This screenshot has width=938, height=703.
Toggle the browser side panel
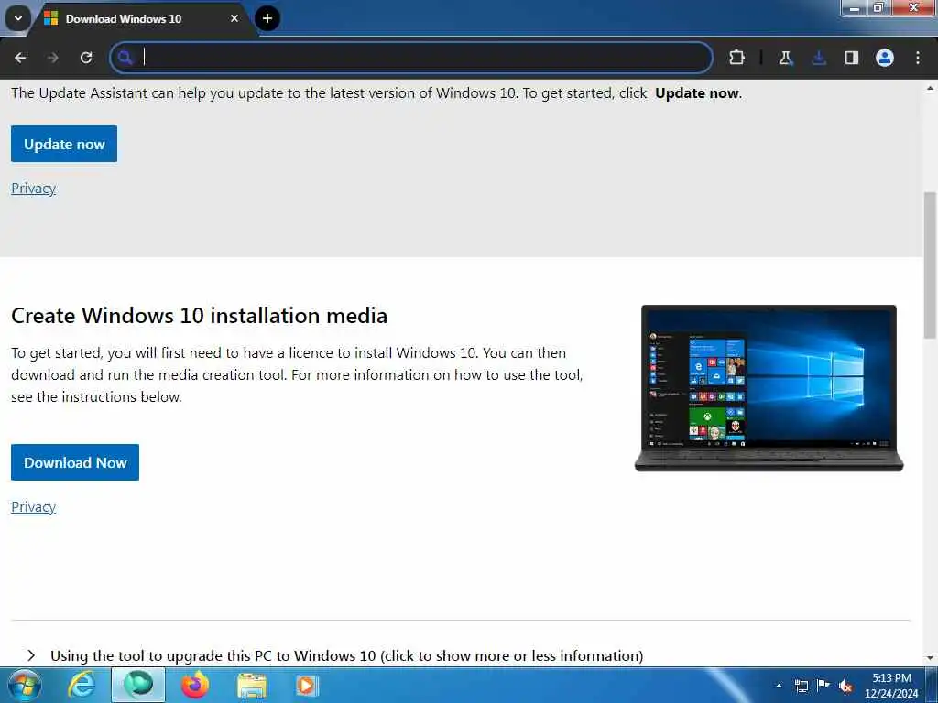tap(852, 58)
